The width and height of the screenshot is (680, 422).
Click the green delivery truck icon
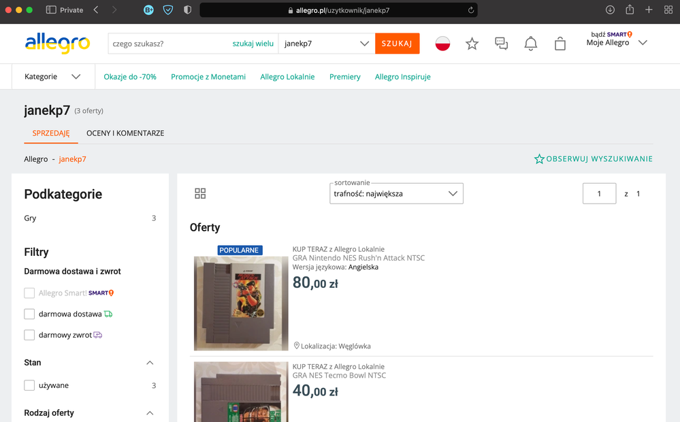108,314
